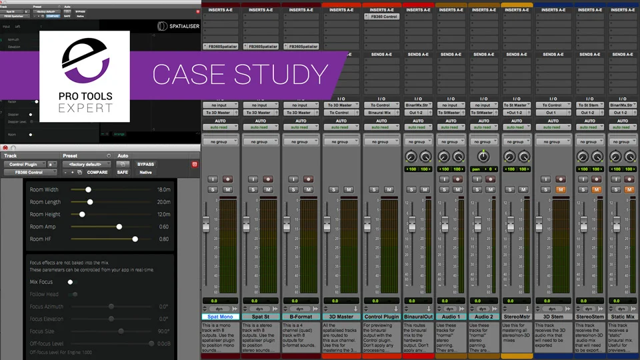Arm record on the Spat Mono track

227,179
